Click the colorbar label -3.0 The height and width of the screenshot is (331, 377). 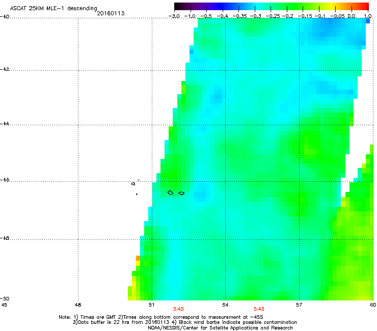pyautogui.click(x=174, y=16)
